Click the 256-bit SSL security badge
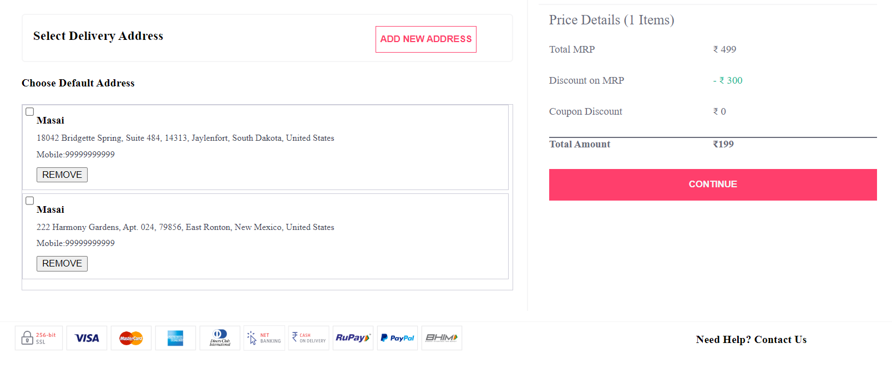892x379 pixels. [38, 338]
